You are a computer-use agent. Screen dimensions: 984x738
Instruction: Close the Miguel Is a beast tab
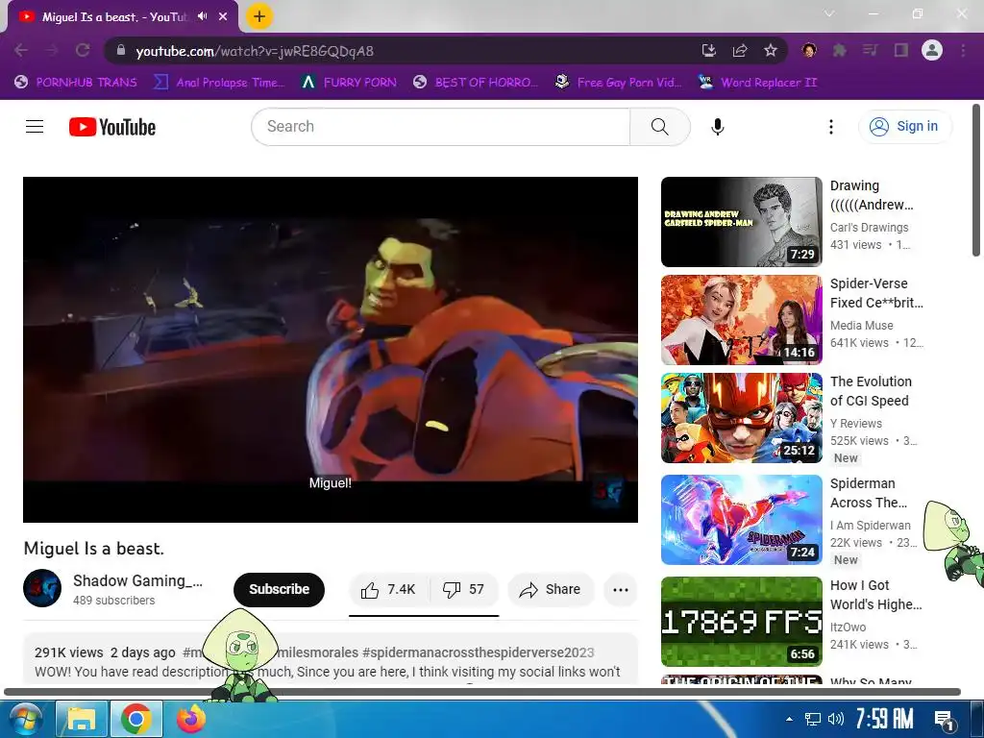tap(223, 16)
